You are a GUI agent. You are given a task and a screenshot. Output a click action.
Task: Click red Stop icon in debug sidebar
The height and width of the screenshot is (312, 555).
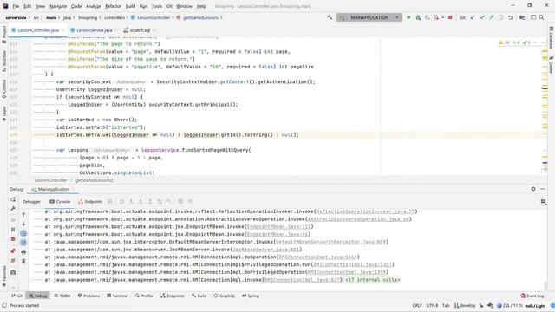[13, 239]
